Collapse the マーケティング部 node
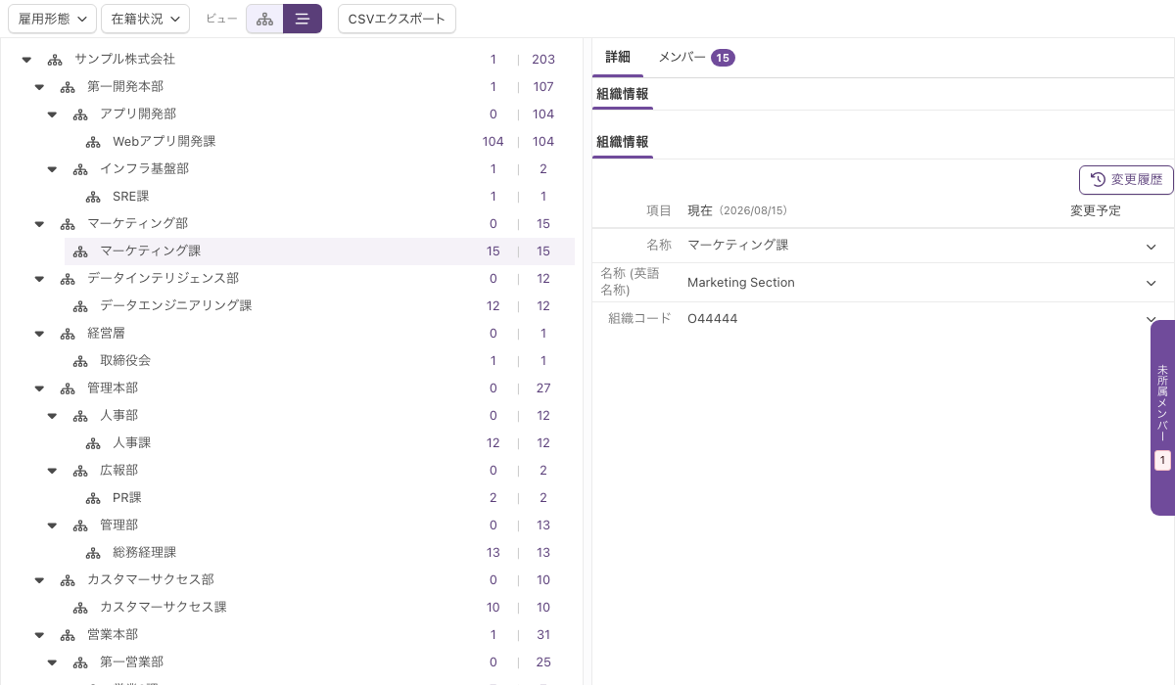Viewport: 1175px width, 685px height. (40, 224)
